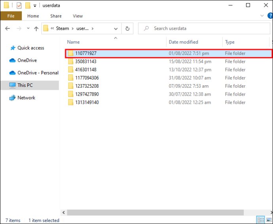This screenshot has width=273, height=224.
Task: Open the Customize Quick Access Toolbar dropdown
Action: pyautogui.click(x=35, y=6)
